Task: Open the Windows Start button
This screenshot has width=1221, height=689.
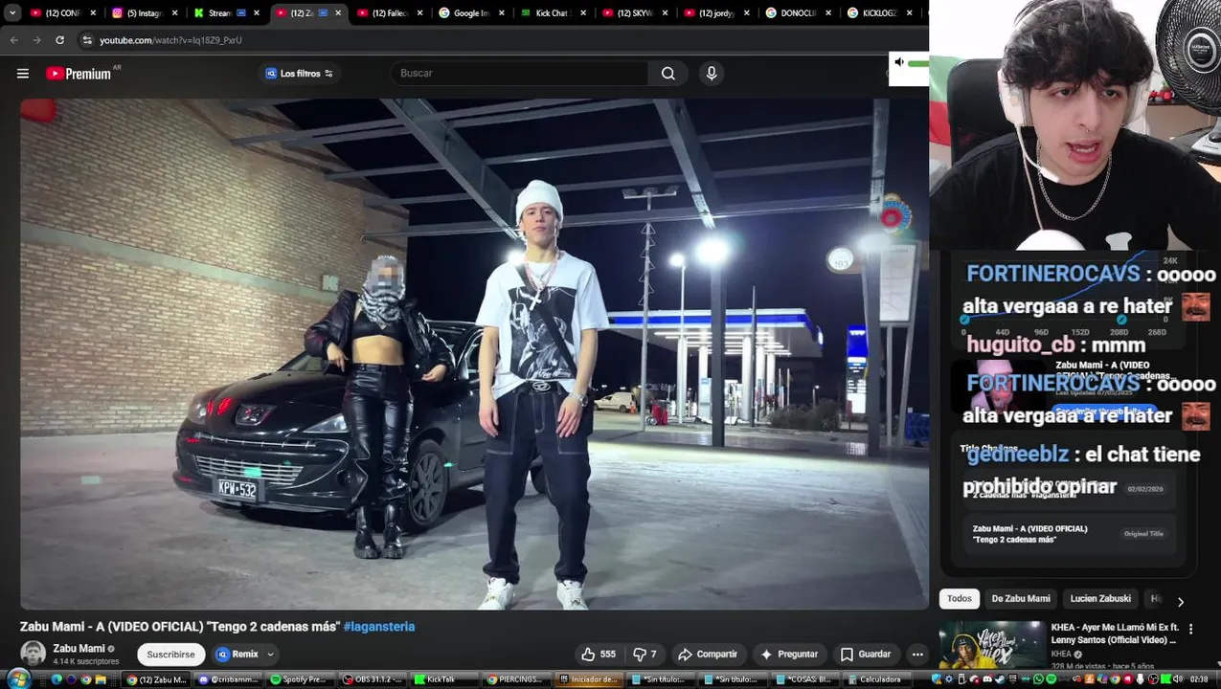Action: pos(18,679)
